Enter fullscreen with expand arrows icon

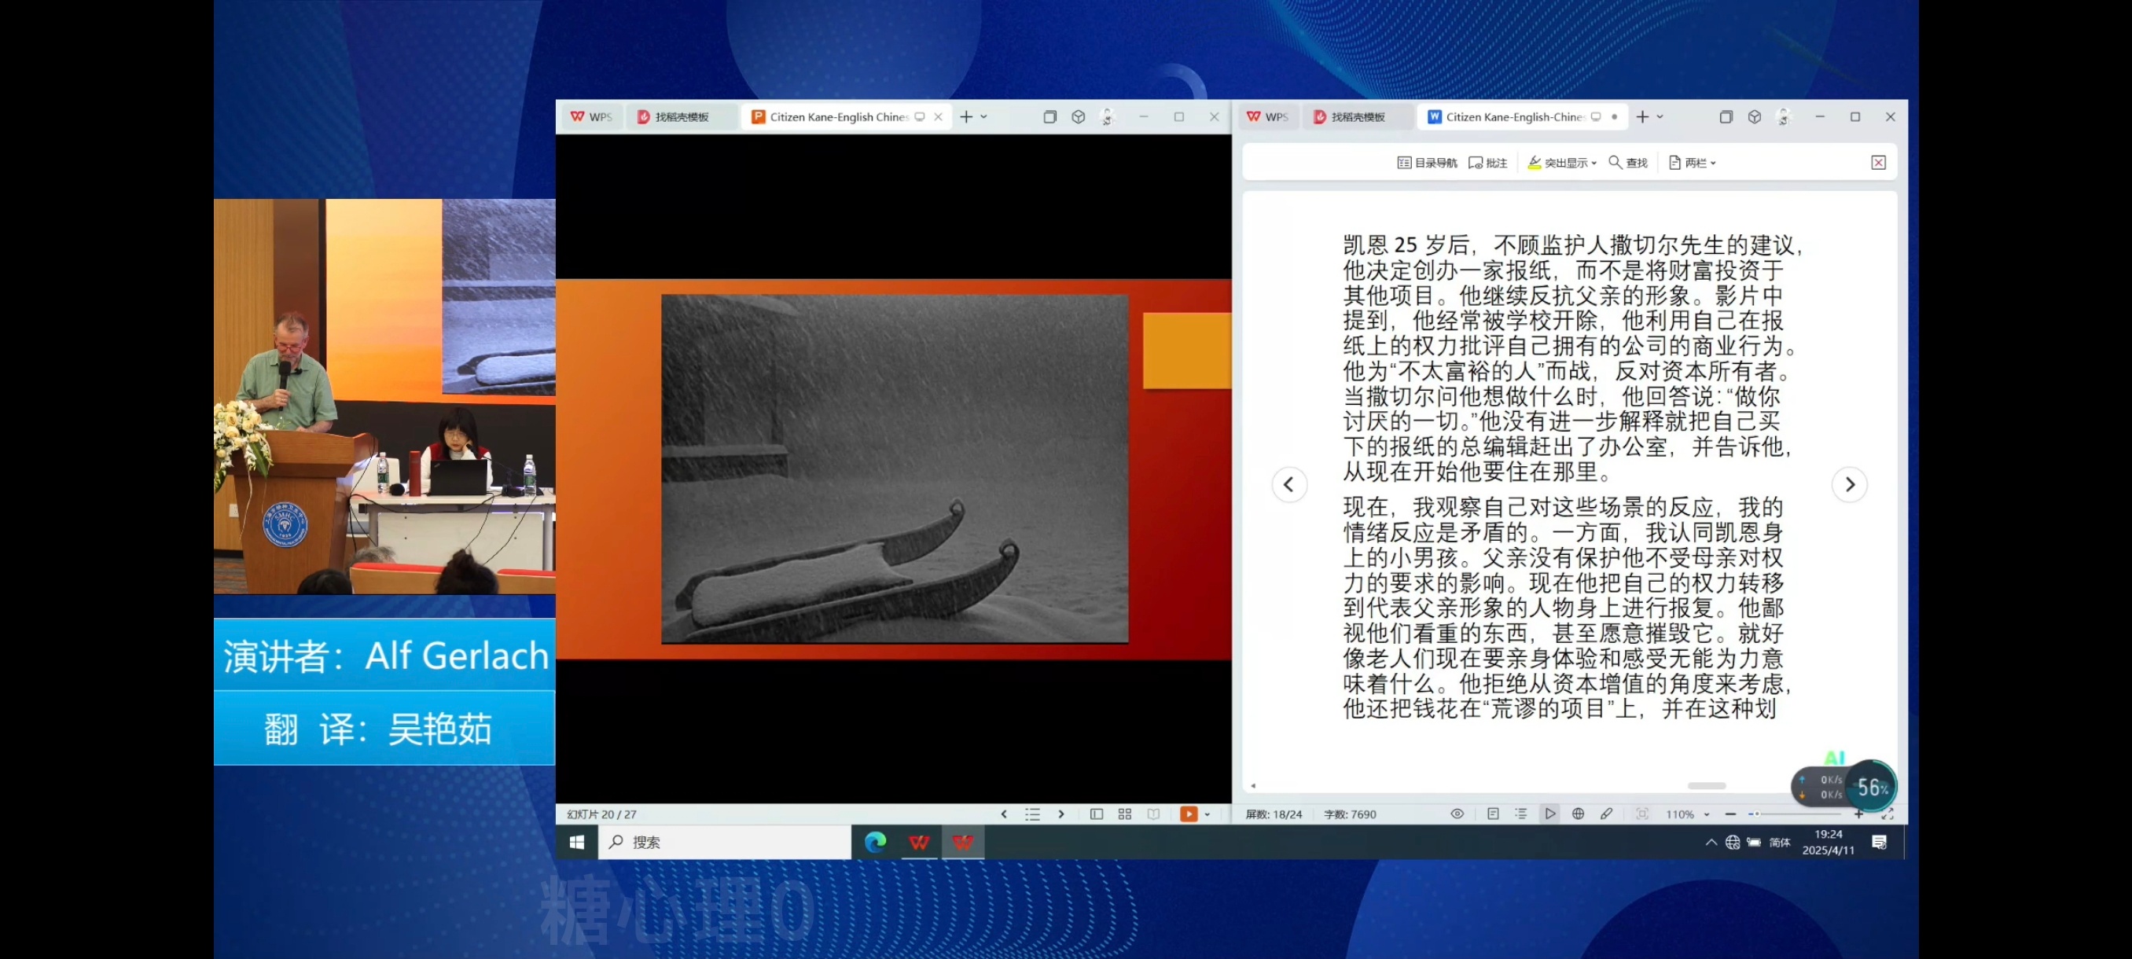tap(1888, 815)
